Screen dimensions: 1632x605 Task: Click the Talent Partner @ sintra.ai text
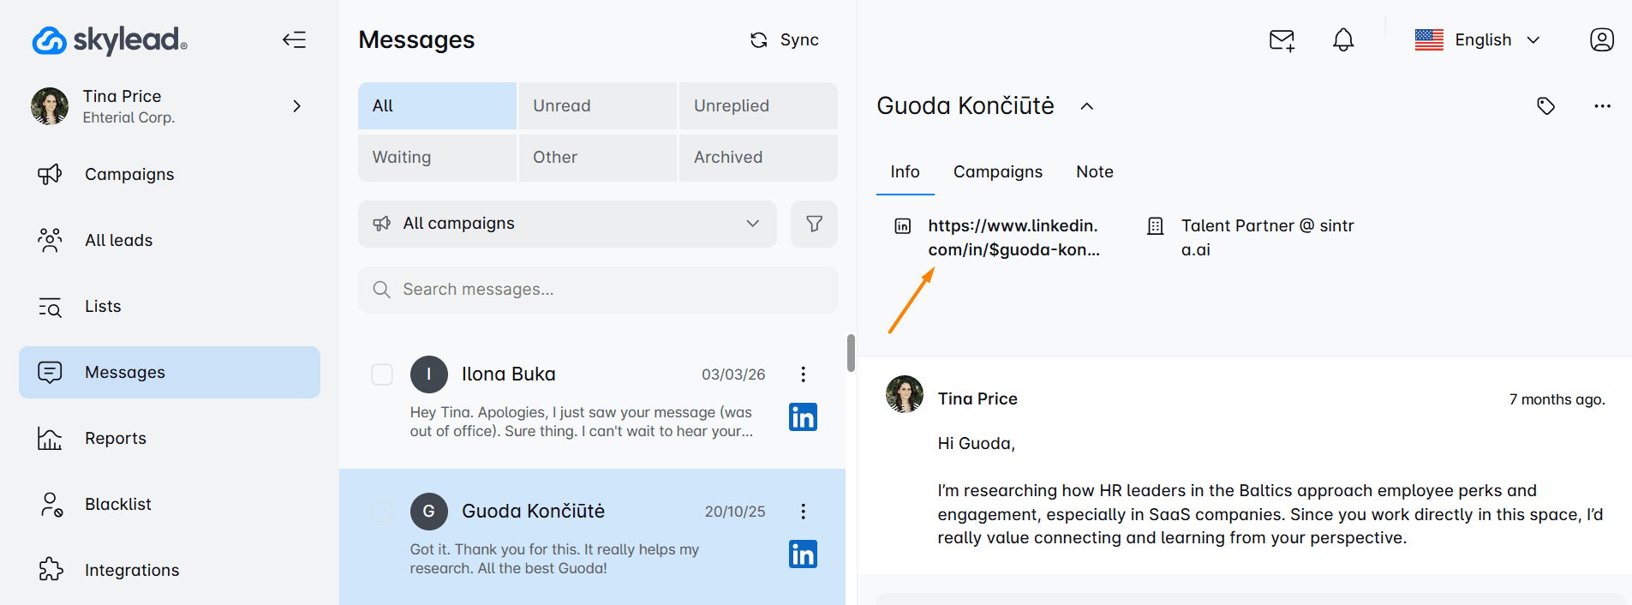[x=1267, y=237]
